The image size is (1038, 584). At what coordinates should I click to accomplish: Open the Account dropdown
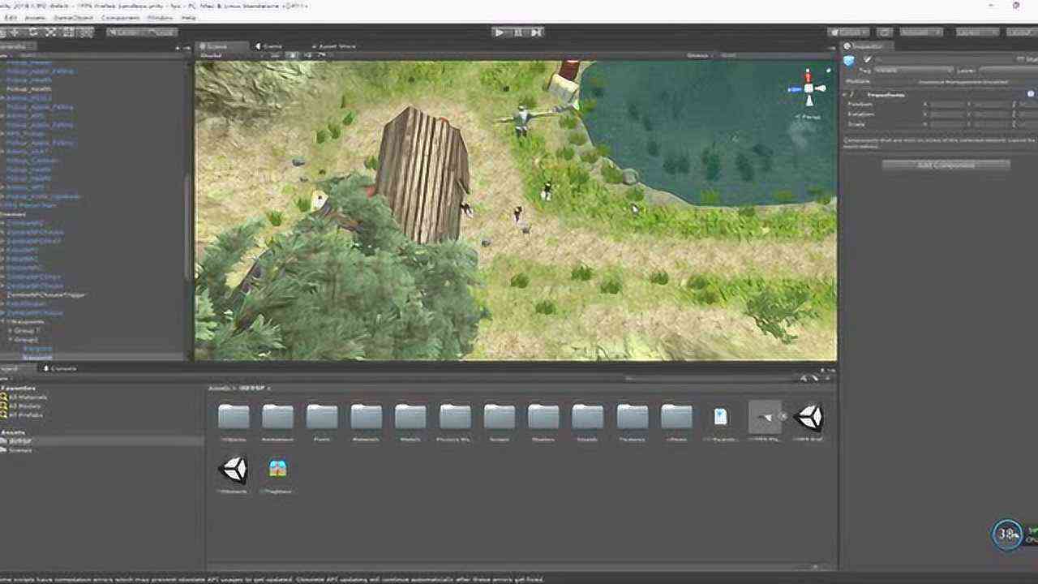921,32
